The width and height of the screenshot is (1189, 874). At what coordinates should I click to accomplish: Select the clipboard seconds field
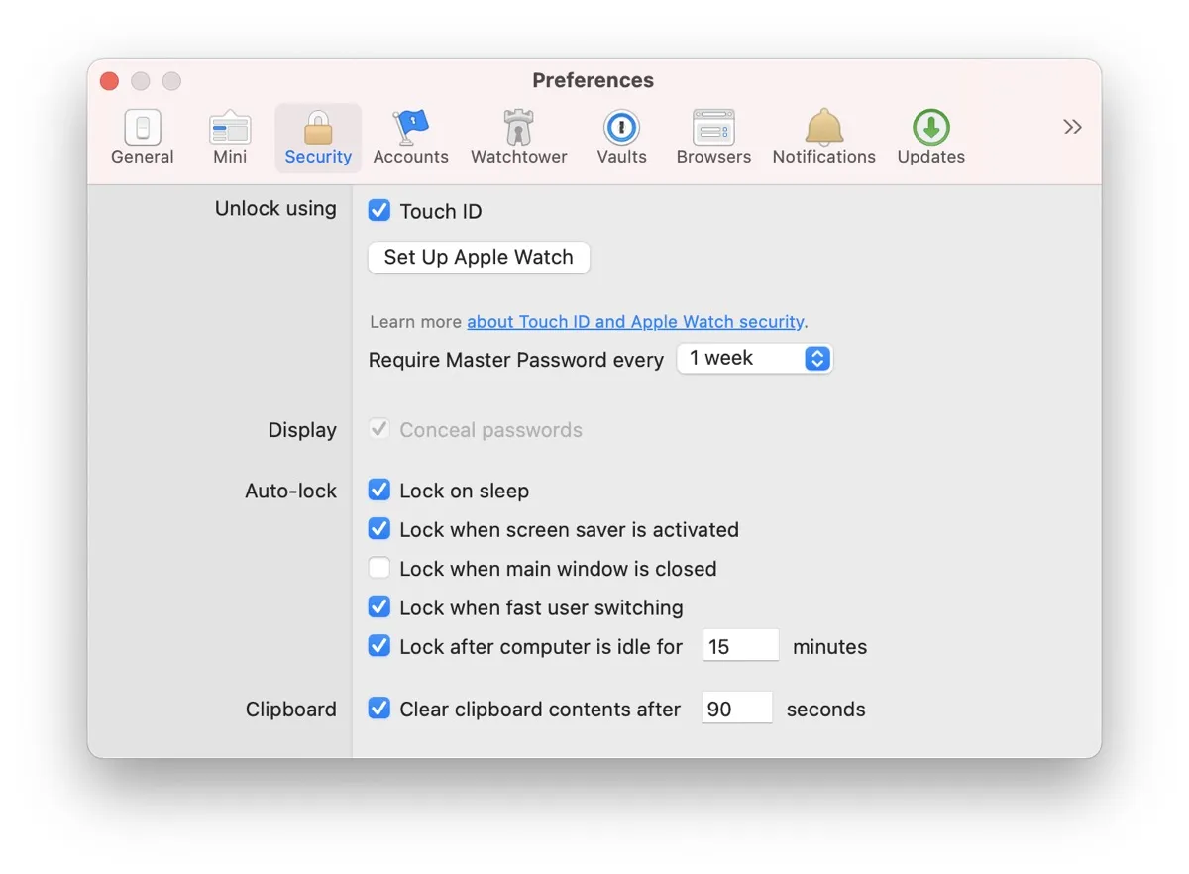pyautogui.click(x=736, y=708)
